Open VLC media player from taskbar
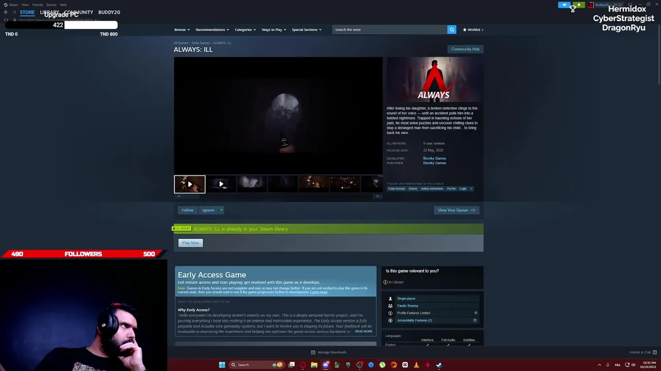Viewport: 661px width, 371px height. (x=416, y=365)
